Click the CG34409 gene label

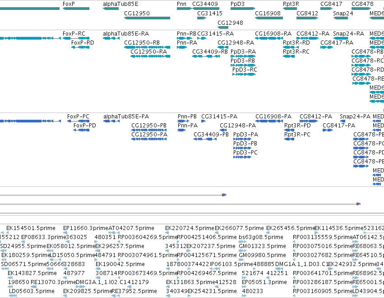[x=205, y=4]
